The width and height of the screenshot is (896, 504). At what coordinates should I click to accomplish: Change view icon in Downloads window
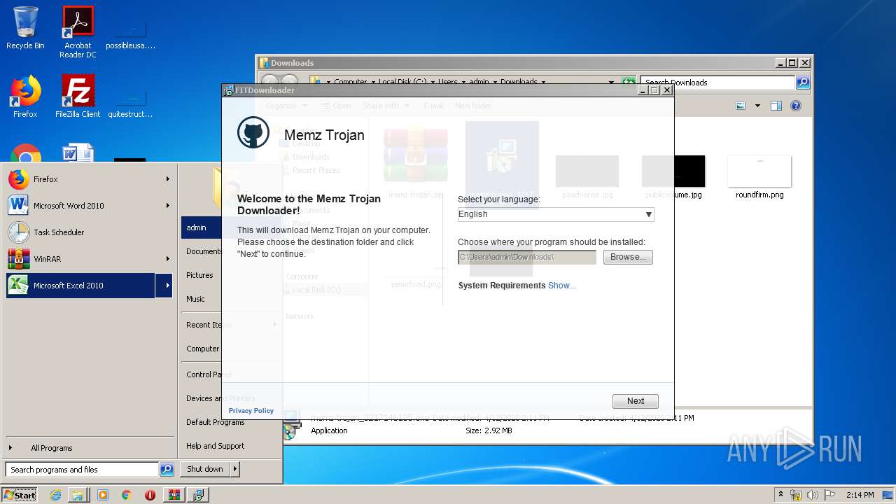[x=741, y=106]
